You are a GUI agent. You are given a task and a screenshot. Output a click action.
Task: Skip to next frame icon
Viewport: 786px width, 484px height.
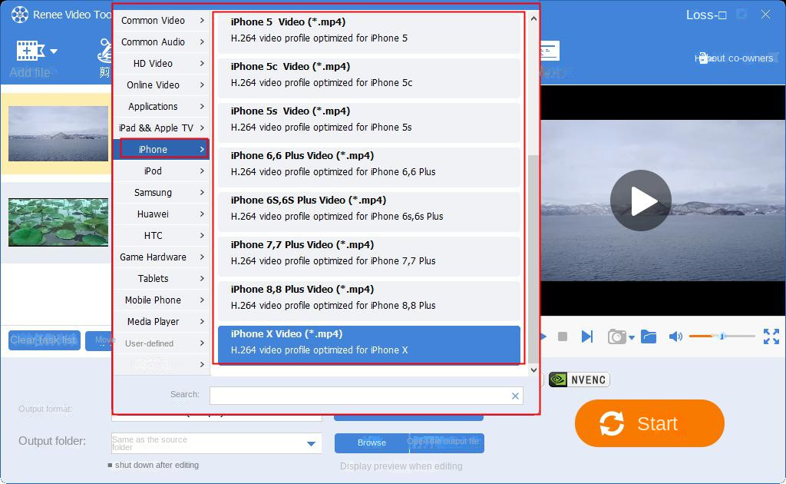[587, 336]
